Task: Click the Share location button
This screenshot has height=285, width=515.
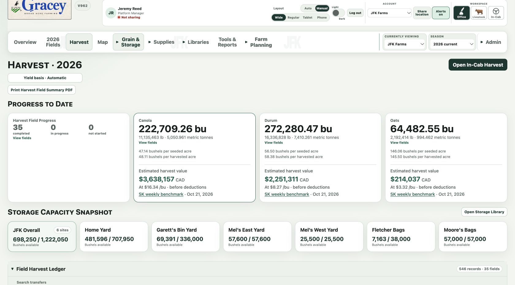Action: [x=422, y=13]
